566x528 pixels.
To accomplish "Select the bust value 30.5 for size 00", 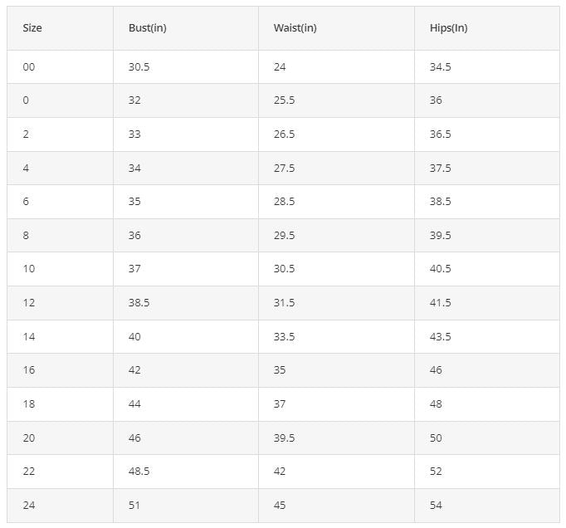I will pyautogui.click(x=139, y=66).
